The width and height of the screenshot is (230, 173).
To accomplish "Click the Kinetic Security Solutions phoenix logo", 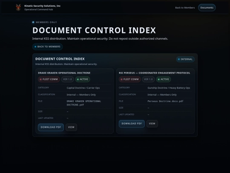I will [18, 7].
